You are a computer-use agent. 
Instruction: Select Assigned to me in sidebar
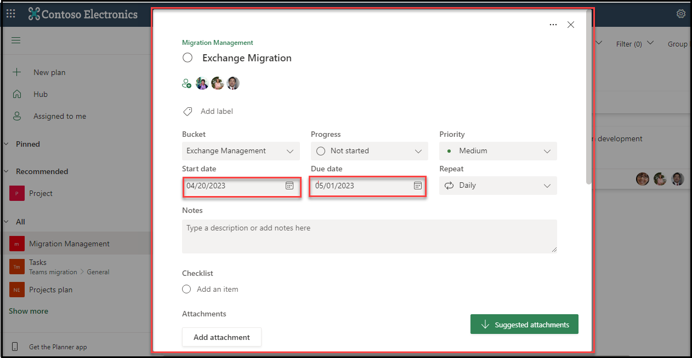[59, 116]
